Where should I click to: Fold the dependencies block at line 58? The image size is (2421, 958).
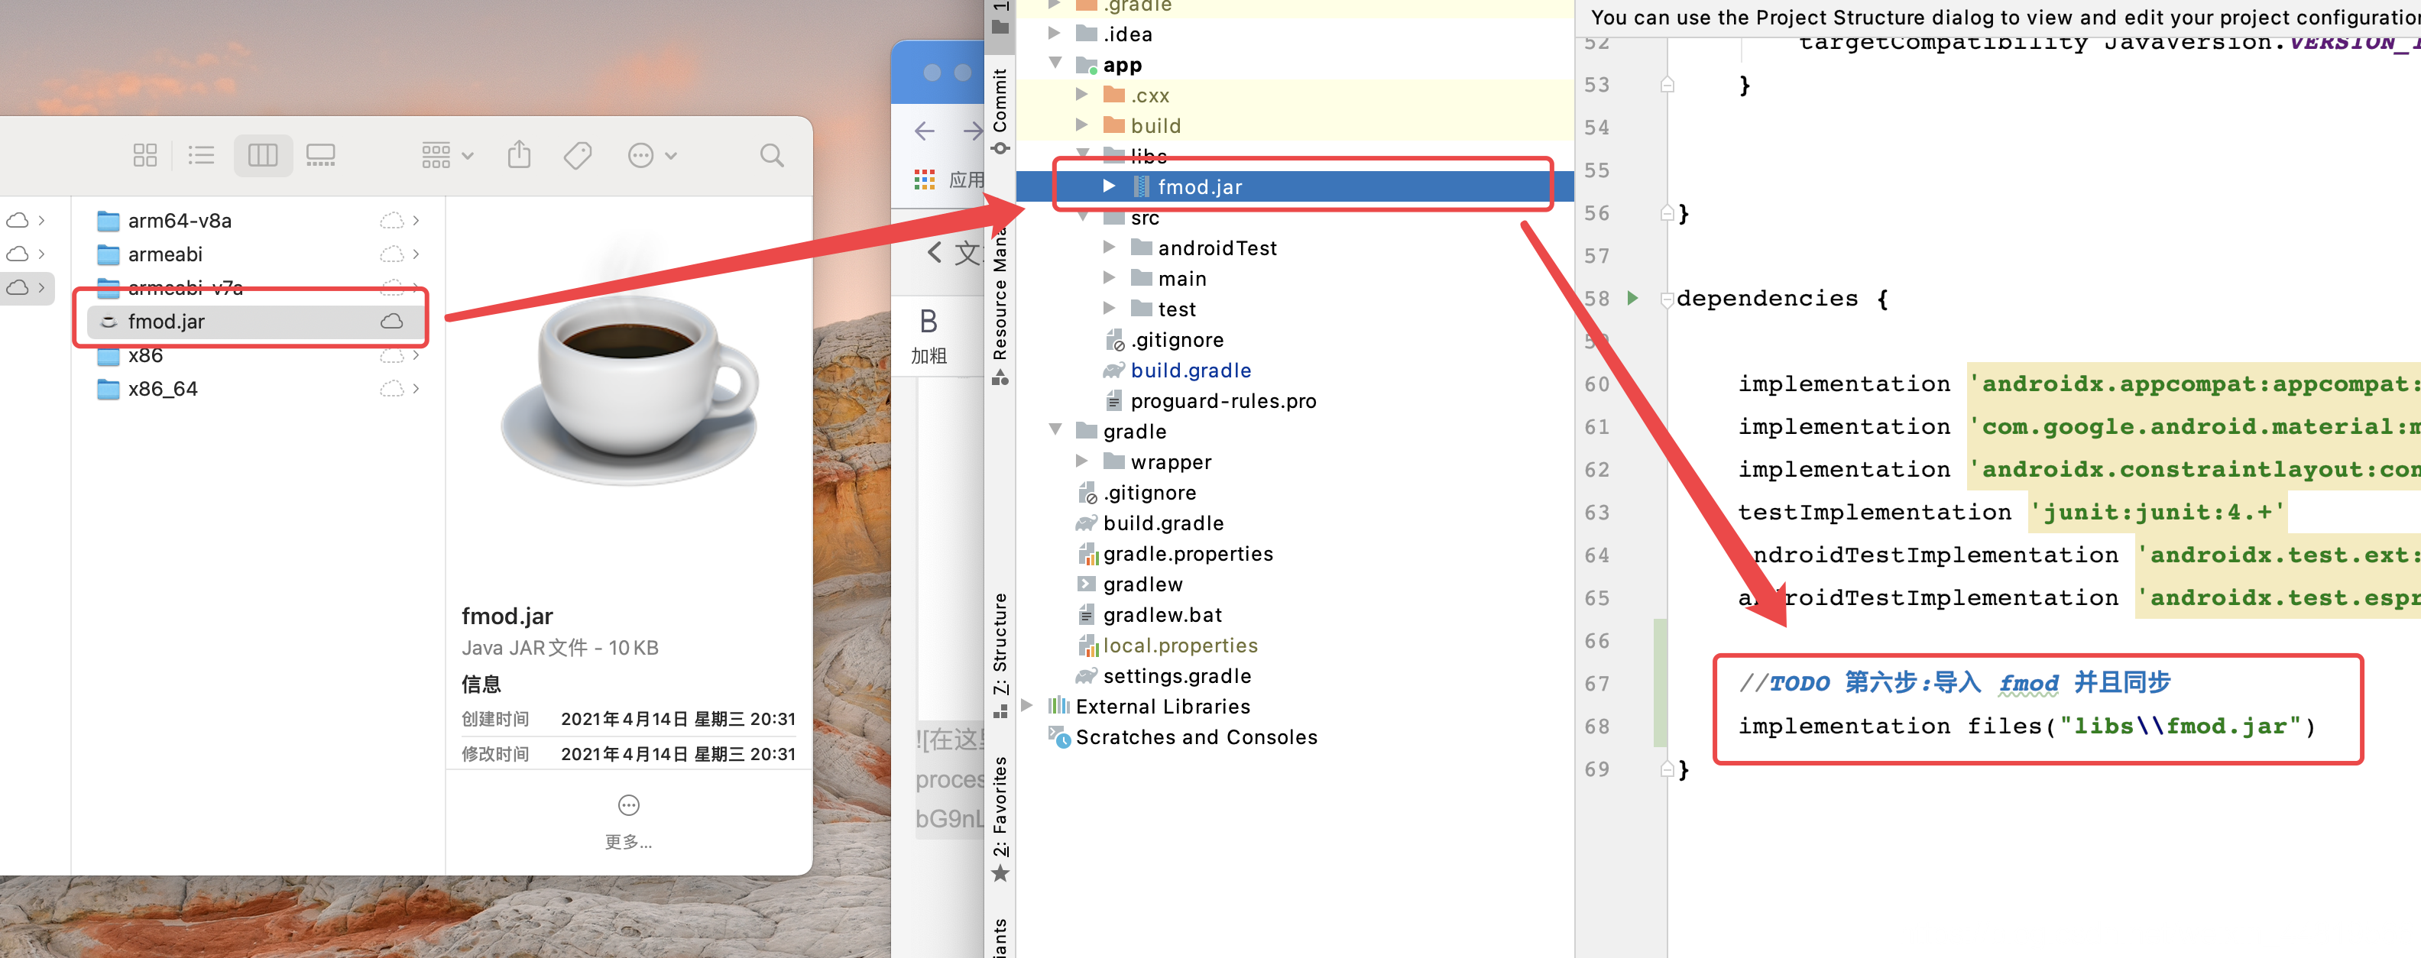point(1666,299)
